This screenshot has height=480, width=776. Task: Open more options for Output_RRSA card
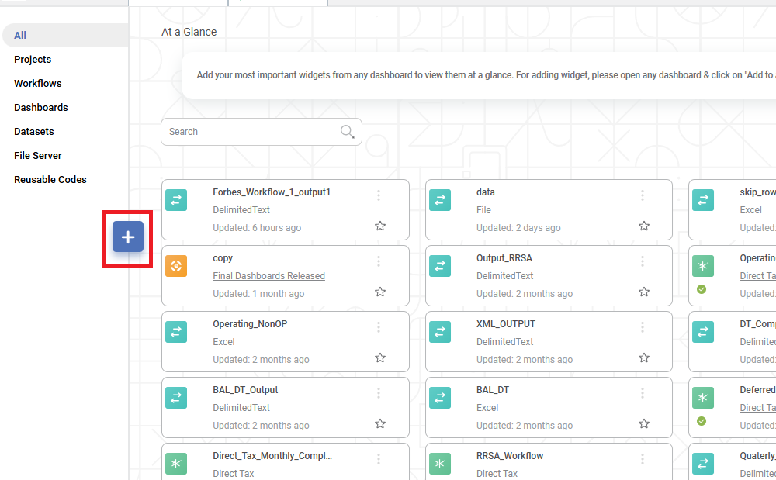pos(643,261)
